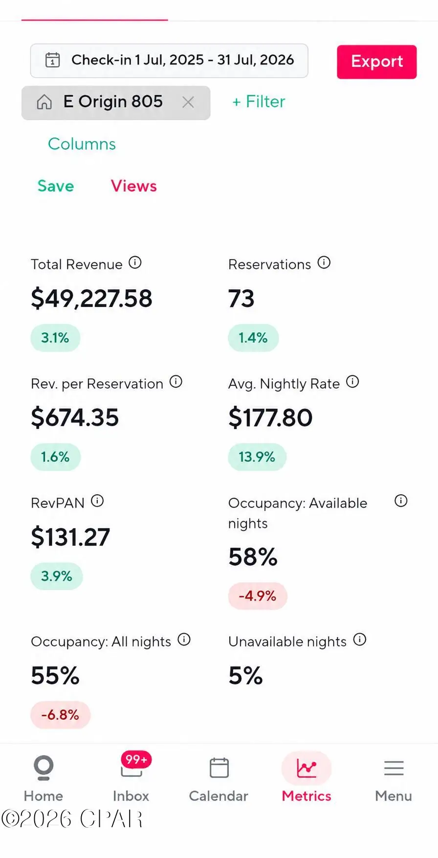438x858 pixels.
Task: Click the 3.9% RevPAN change badge
Action: (x=57, y=576)
